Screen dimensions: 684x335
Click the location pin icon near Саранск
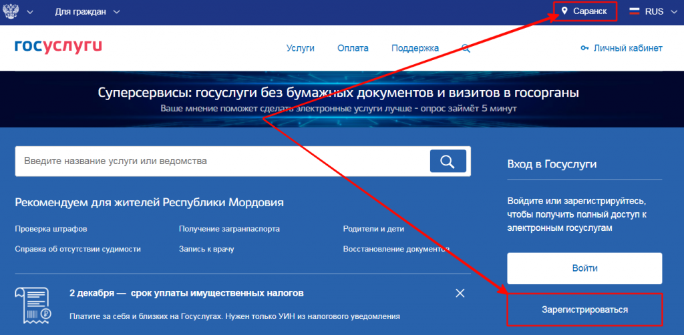(x=564, y=11)
